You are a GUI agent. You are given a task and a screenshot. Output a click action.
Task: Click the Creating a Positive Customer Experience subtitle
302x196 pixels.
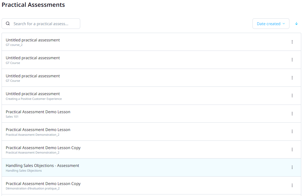coord(34,99)
